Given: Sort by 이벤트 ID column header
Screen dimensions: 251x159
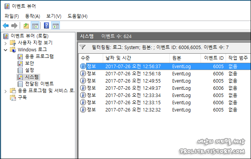Looking at the screenshot, I should pos(213,58).
